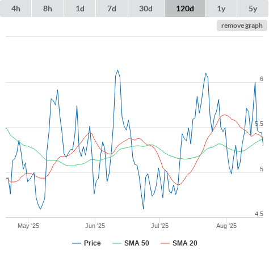Click the blue Price legend line swatch
The height and width of the screenshot is (258, 269).
[x=77, y=243]
